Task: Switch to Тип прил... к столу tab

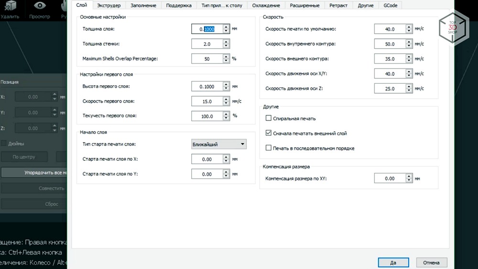Action: pos(222,5)
